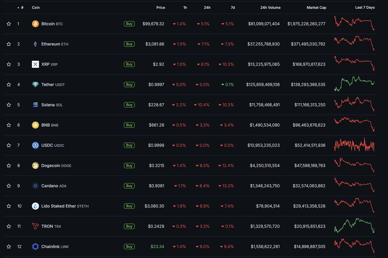Click the Buy button for USDC
The image size is (388, 258).
click(x=129, y=145)
